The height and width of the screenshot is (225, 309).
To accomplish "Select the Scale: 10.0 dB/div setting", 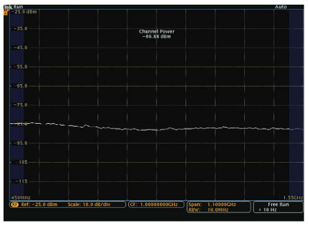I will coord(89,204).
